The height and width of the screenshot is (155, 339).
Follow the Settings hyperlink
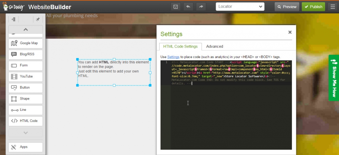click(x=173, y=57)
